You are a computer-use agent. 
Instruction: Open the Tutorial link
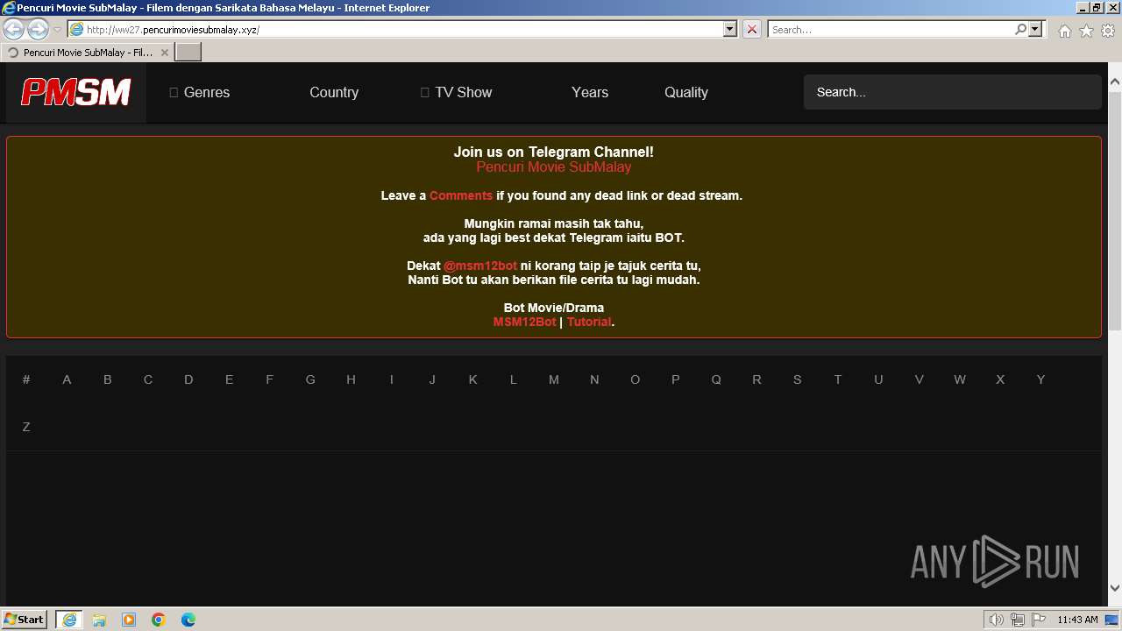(589, 322)
